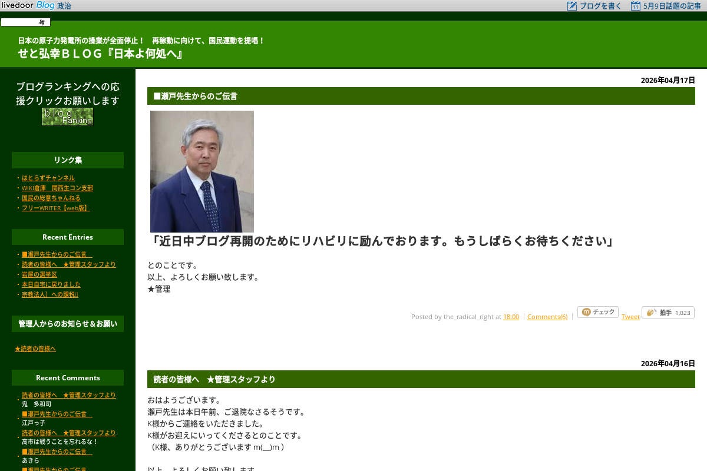Viewport: 707px width, 471px height.
Task: Open the はとらずチャンネル link
Action: click(48, 178)
